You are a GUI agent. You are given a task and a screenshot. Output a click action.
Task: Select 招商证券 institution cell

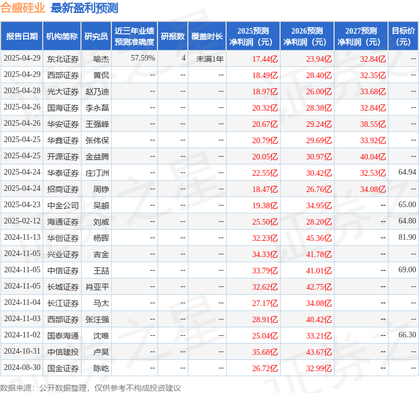tap(63, 189)
